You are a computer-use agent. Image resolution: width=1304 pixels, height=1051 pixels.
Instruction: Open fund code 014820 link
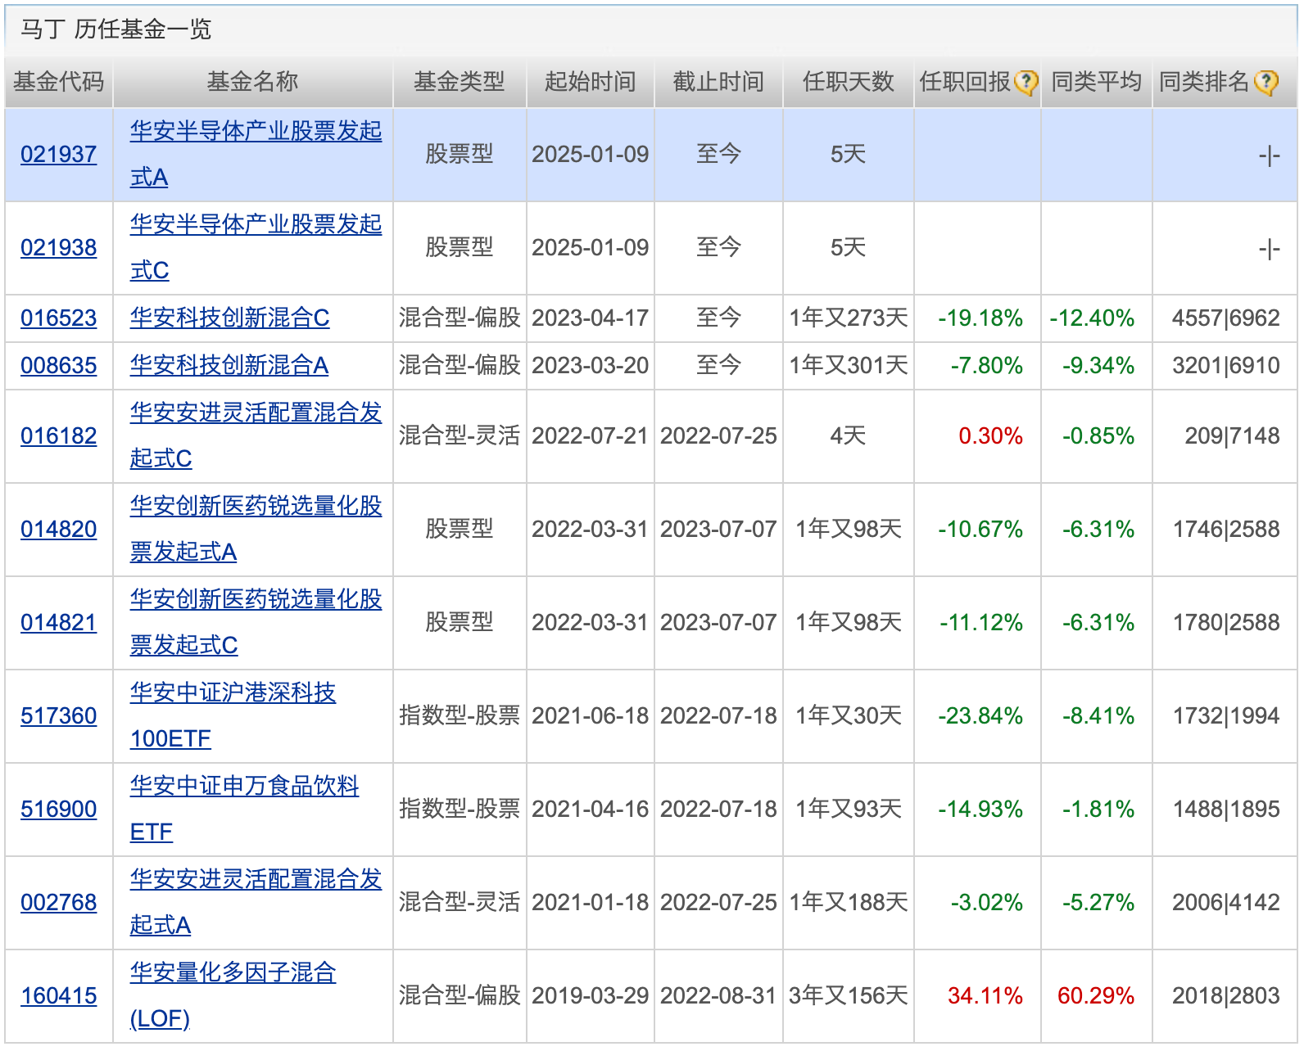59,530
